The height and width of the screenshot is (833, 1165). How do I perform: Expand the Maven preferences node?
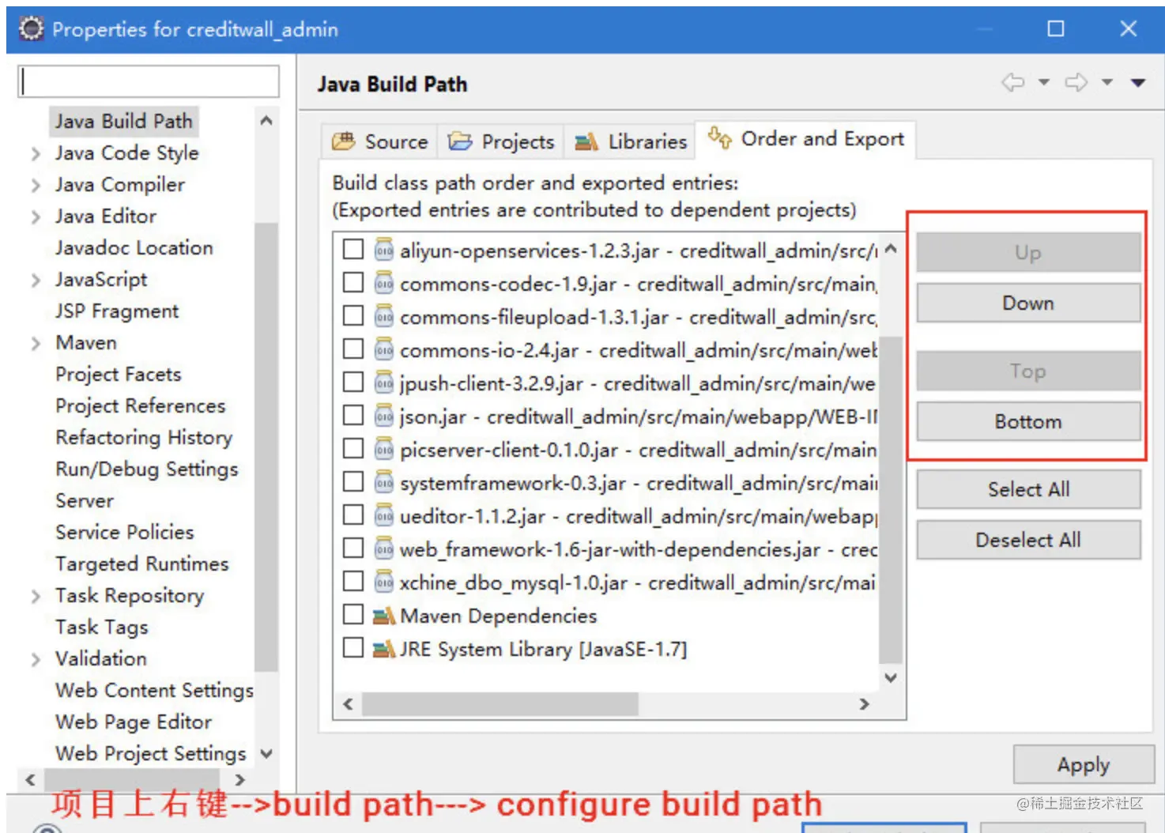36,343
